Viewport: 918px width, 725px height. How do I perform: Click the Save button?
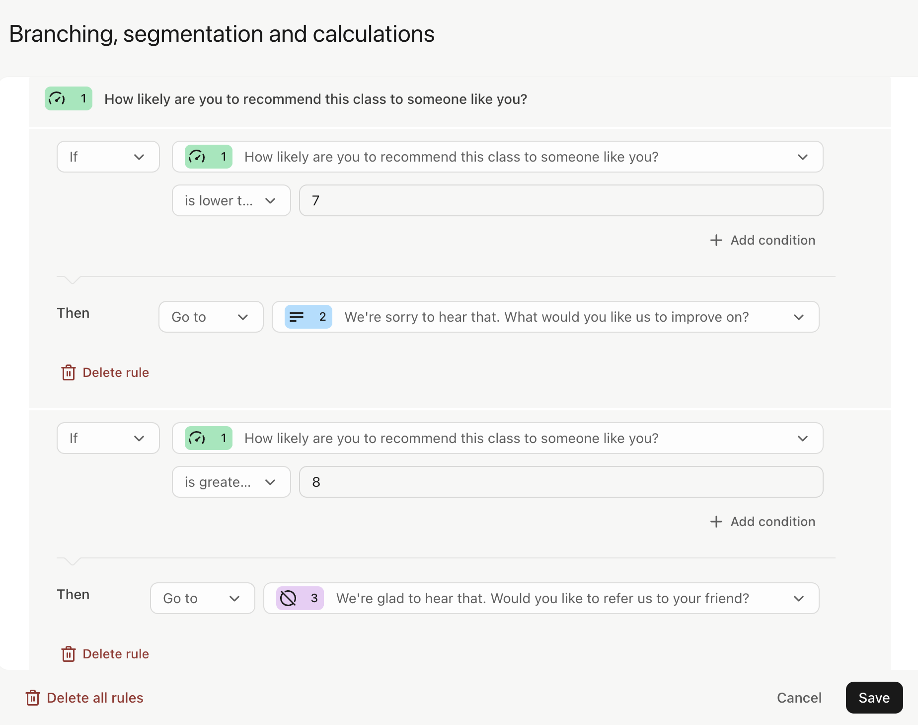874,698
